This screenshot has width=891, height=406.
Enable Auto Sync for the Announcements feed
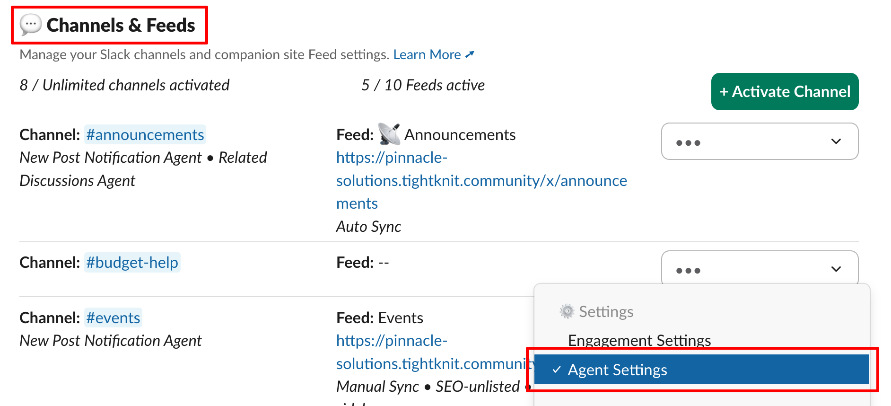368,227
